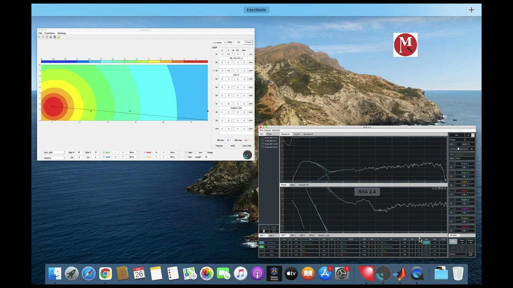Click the pan hand icon on RiTA phase plot
This screenshot has width=513, height=288.
[x=439, y=188]
